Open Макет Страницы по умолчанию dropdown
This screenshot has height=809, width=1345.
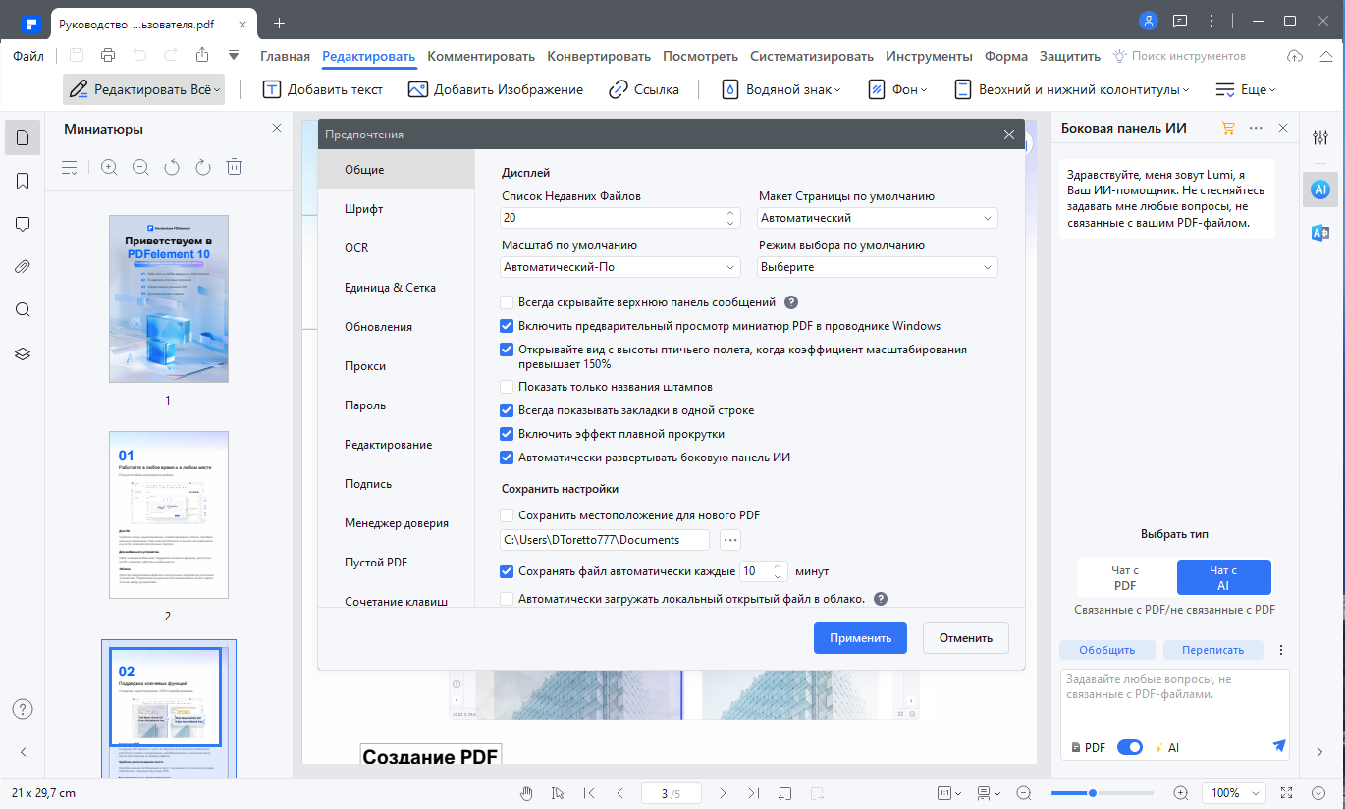point(878,218)
